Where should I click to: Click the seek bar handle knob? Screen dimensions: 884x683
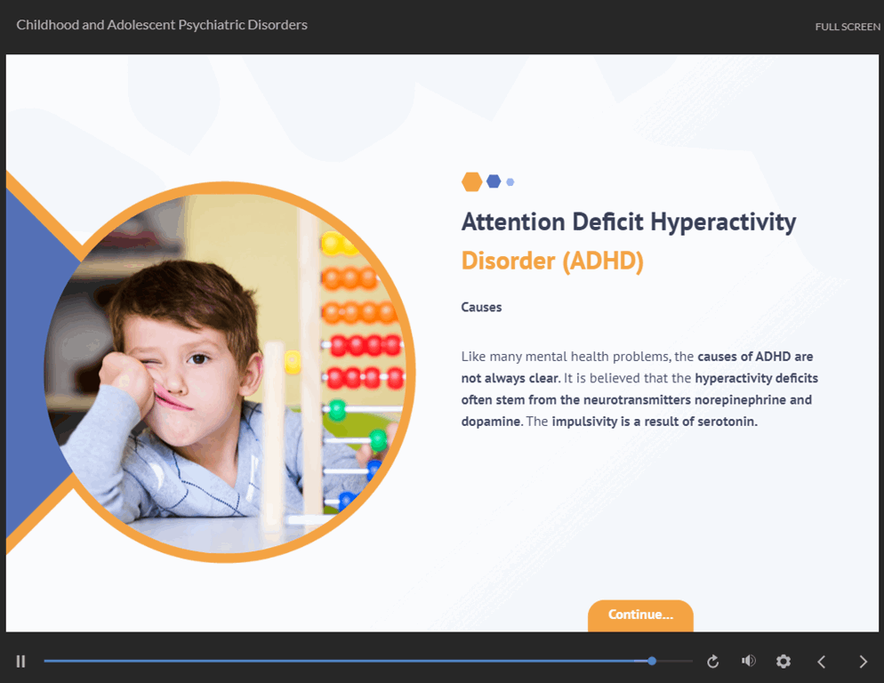click(x=652, y=661)
